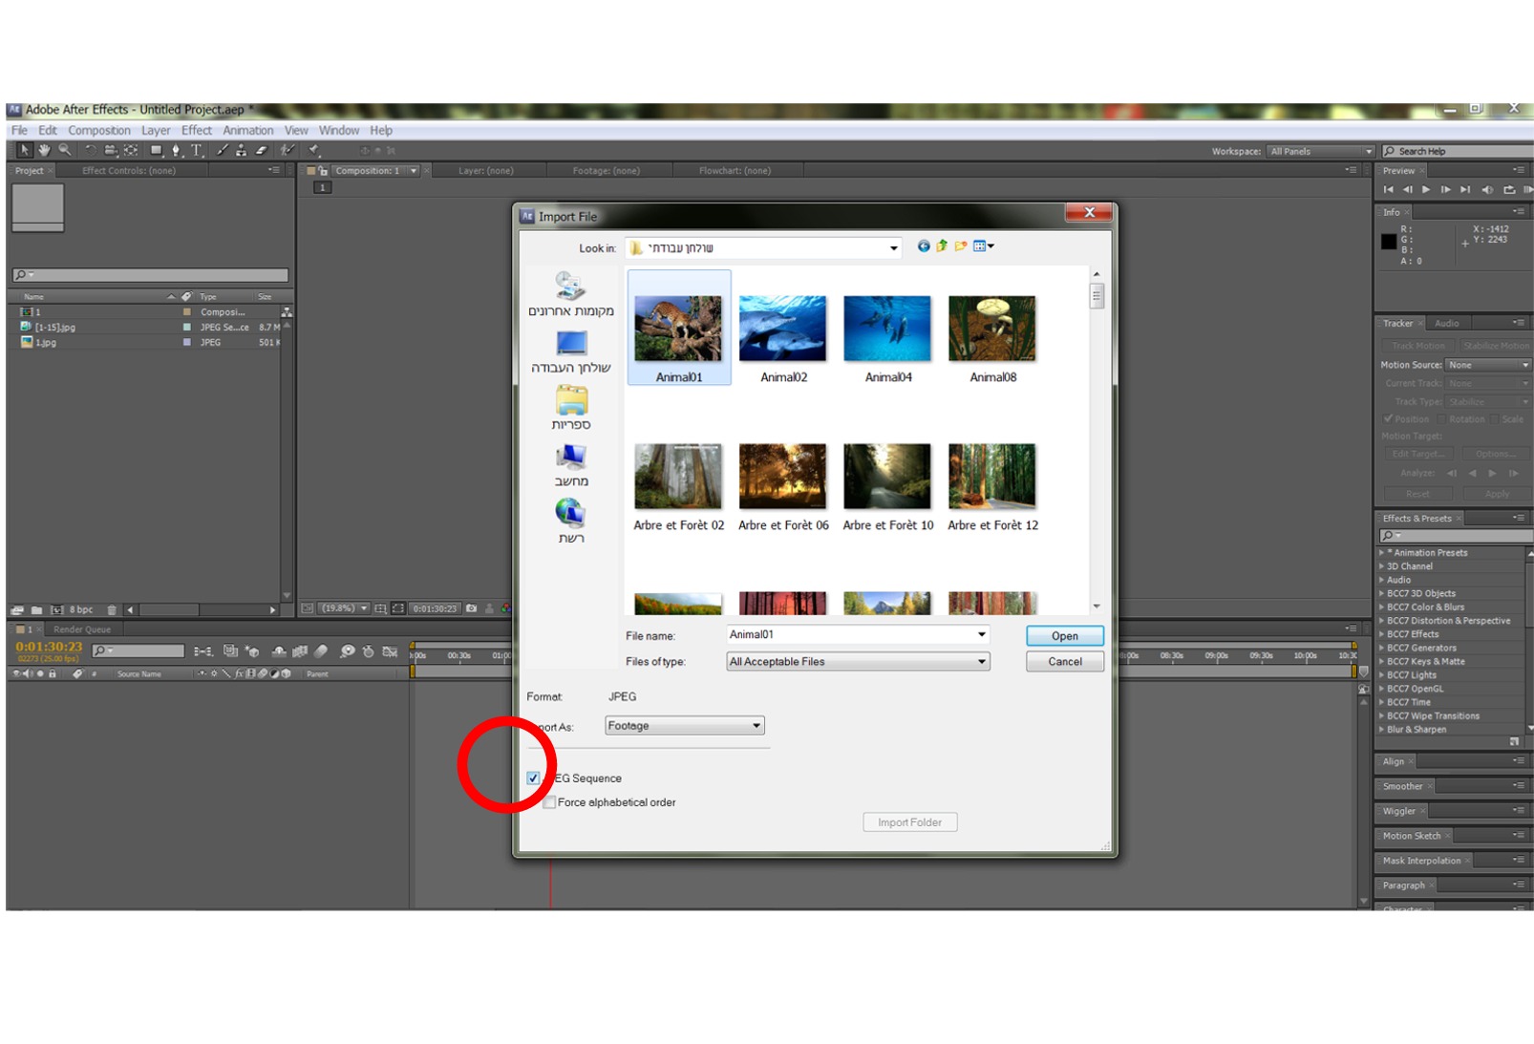The height and width of the screenshot is (1044, 1534).
Task: Open the composition magnification 19.8% dropdown
Action: pyautogui.click(x=345, y=608)
